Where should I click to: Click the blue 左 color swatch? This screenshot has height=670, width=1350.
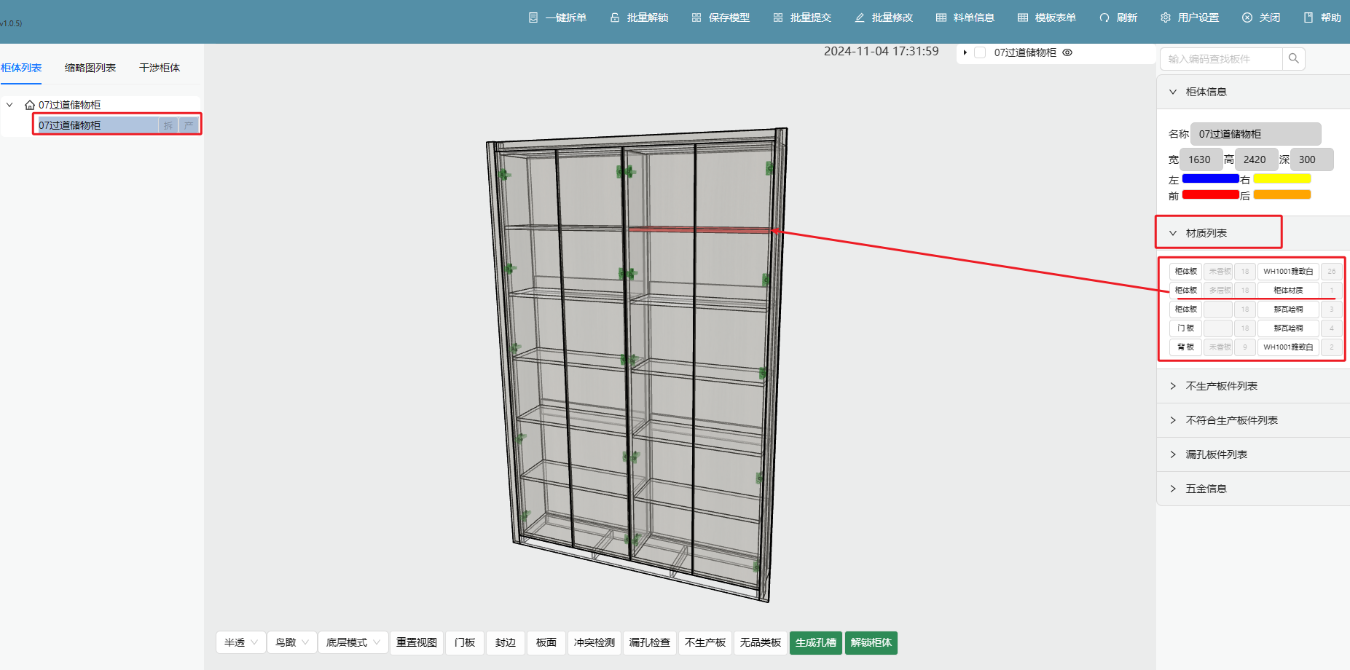pyautogui.click(x=1210, y=178)
